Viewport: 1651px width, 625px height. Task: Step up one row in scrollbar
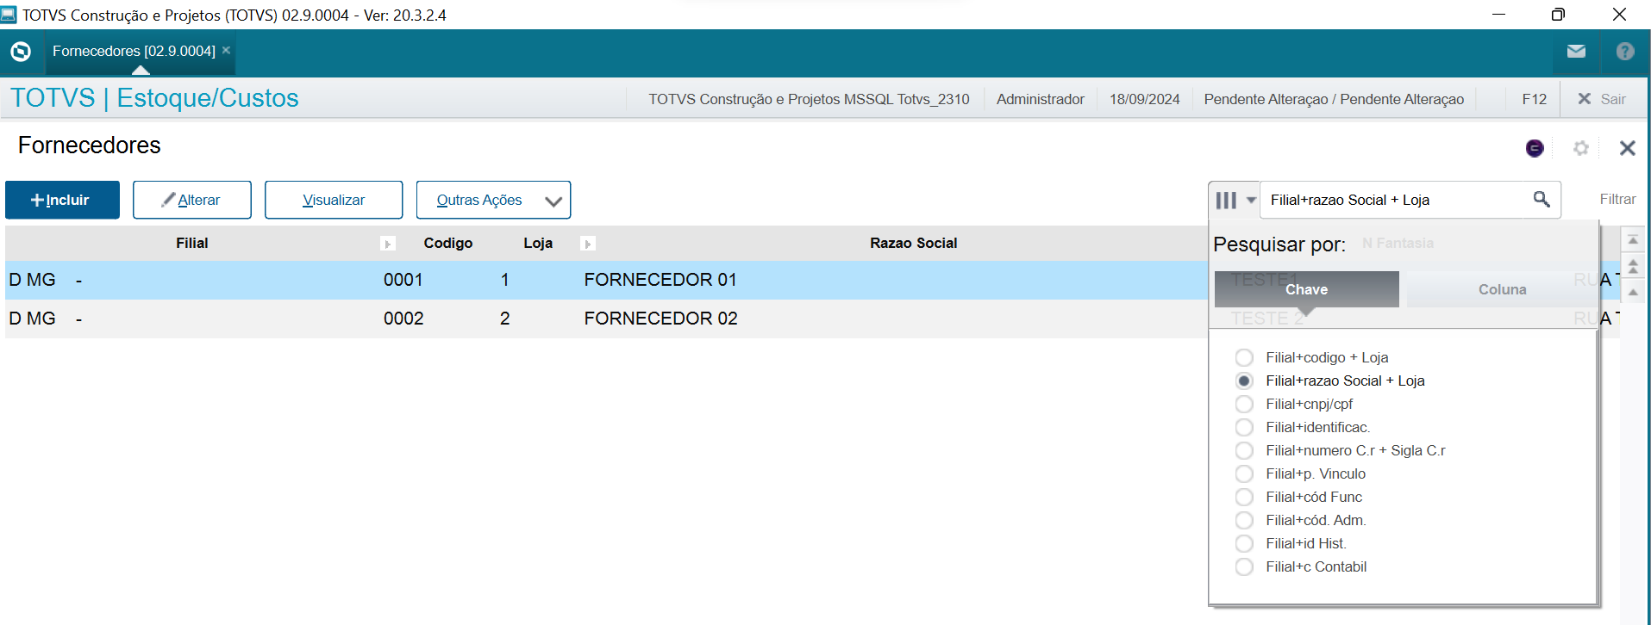tap(1633, 292)
